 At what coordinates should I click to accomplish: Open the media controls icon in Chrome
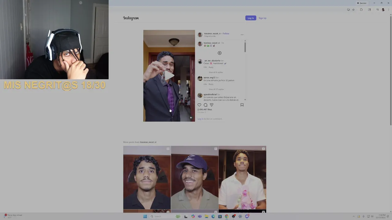pos(377,9)
